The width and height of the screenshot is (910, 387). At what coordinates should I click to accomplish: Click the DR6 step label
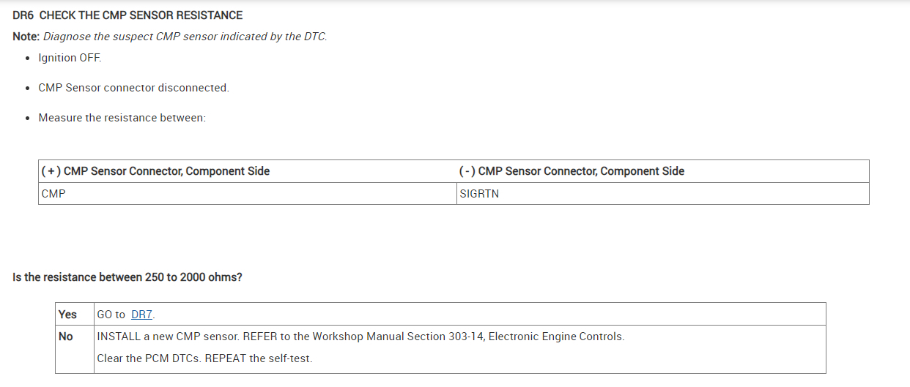click(23, 15)
